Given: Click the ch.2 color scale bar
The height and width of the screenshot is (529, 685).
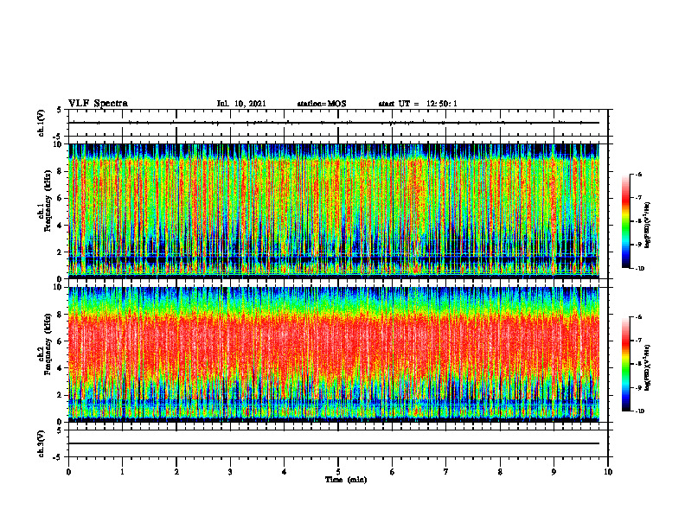Looking at the screenshot, I should point(625,364).
